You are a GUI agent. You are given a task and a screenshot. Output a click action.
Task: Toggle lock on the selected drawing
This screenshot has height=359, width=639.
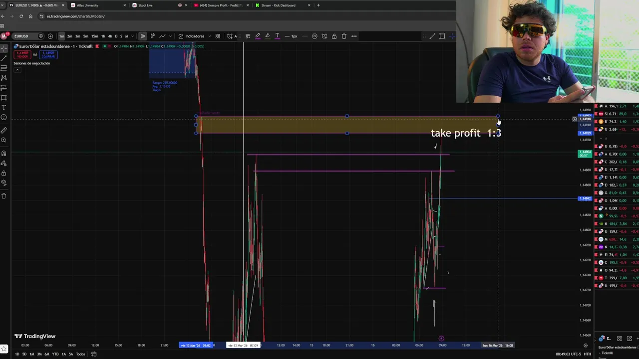(x=334, y=36)
